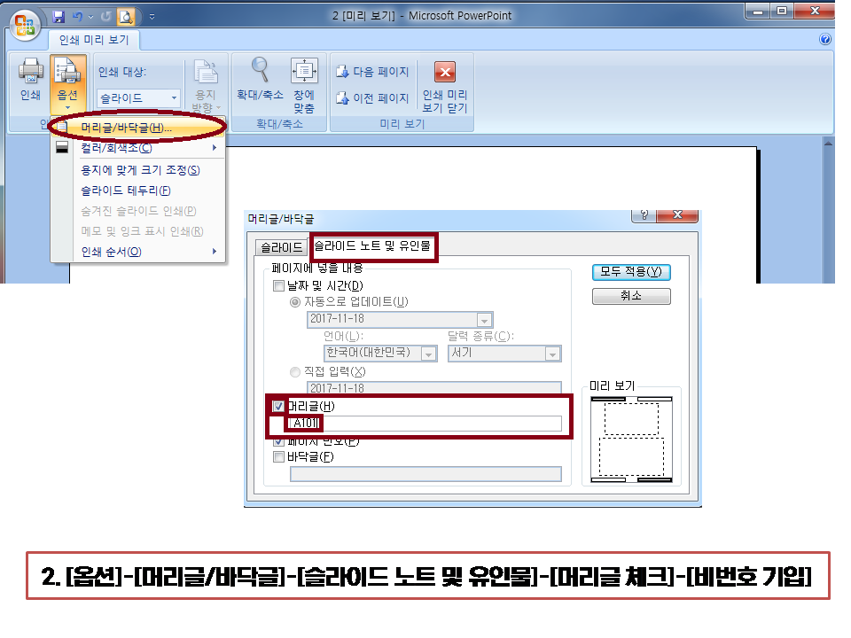851x638 pixels.
Task: Close Print Preview (인쇄 미리 보기 닫기)
Action: click(445, 73)
